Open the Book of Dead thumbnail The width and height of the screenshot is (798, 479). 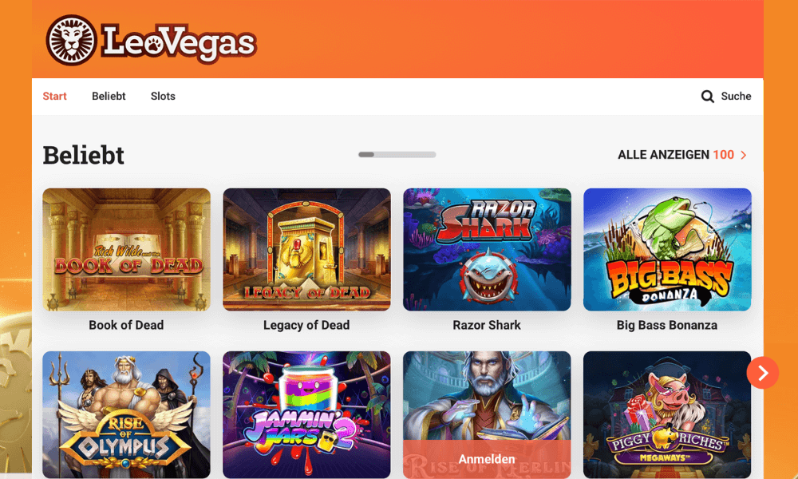126,249
